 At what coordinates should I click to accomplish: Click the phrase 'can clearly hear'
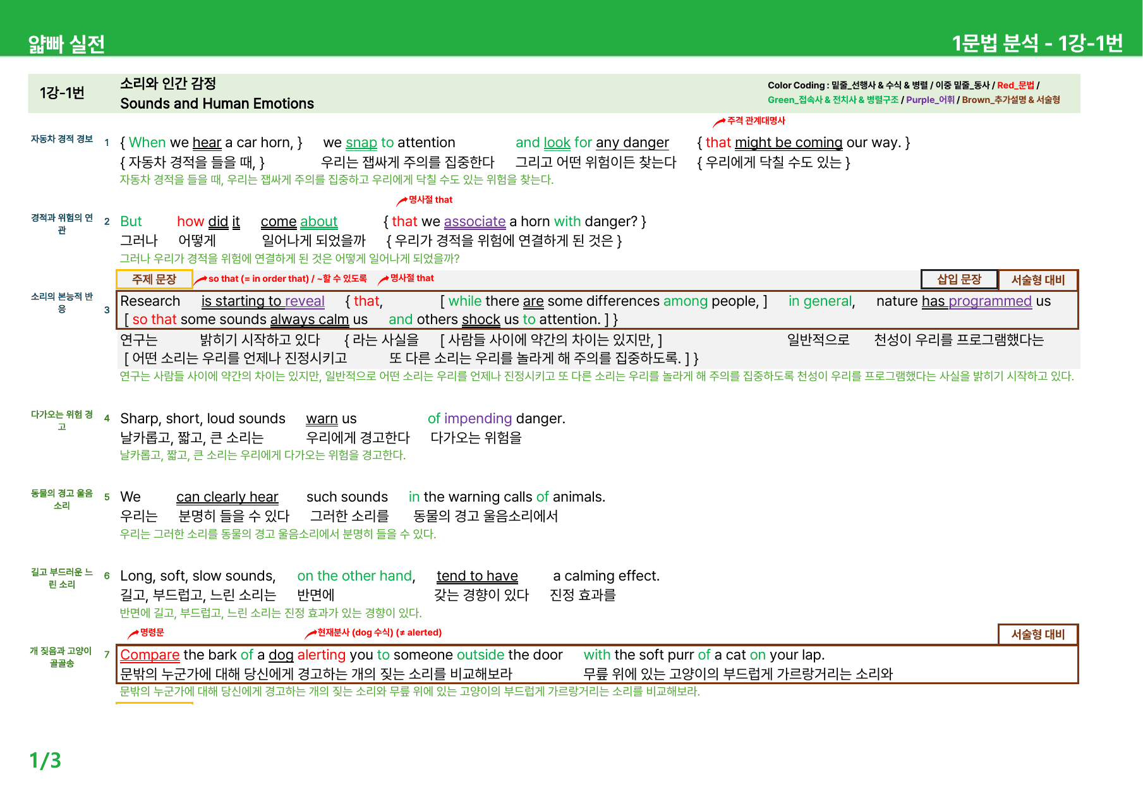227,497
